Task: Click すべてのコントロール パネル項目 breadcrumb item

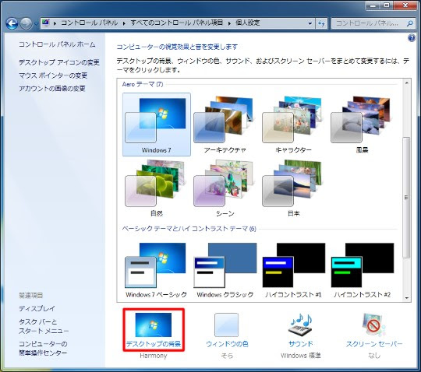Action: pos(177,23)
